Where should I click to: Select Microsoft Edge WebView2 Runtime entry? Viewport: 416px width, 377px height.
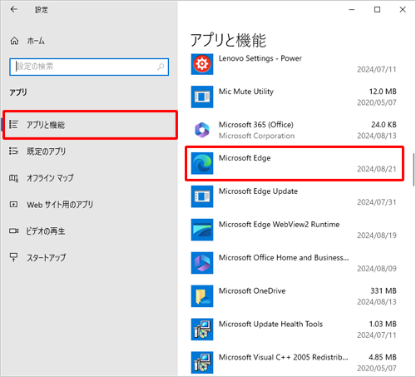294,230
